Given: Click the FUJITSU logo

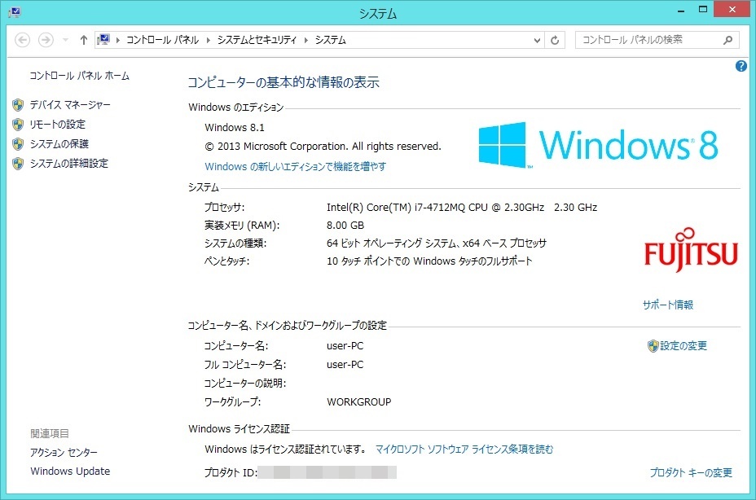Looking at the screenshot, I should point(691,250).
